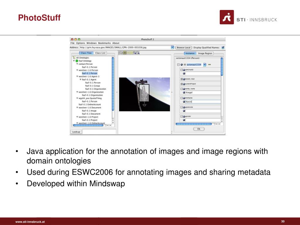Click minus icon beside empty aimChatID field

pyautogui.click(x=184, y=74)
